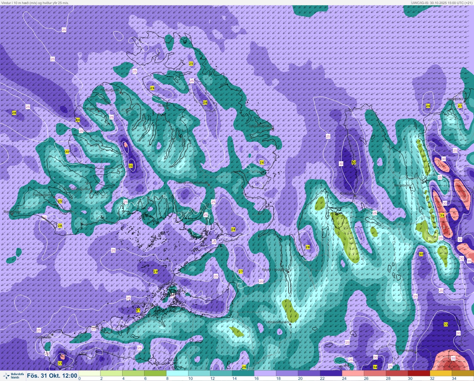Select the 16–18 m/s light purple legend swatch
Screen dimensions: 474x381
click(x=265, y=373)
